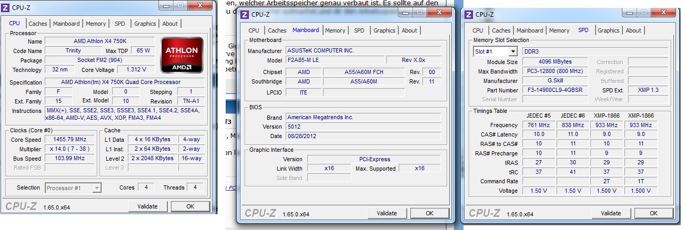Click the Package value Socket FM2 (904)

coord(101,60)
